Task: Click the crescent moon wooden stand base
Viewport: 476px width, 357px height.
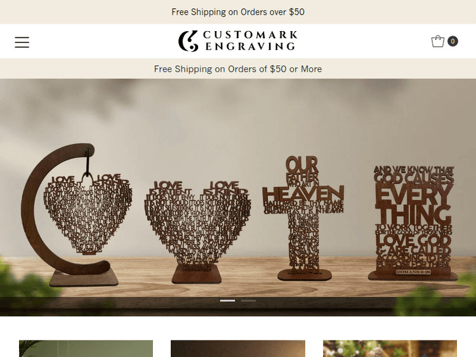Action: click(x=84, y=278)
